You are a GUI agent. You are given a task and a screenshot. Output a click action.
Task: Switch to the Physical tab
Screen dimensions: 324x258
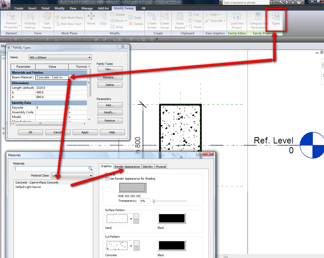[x=161, y=167]
